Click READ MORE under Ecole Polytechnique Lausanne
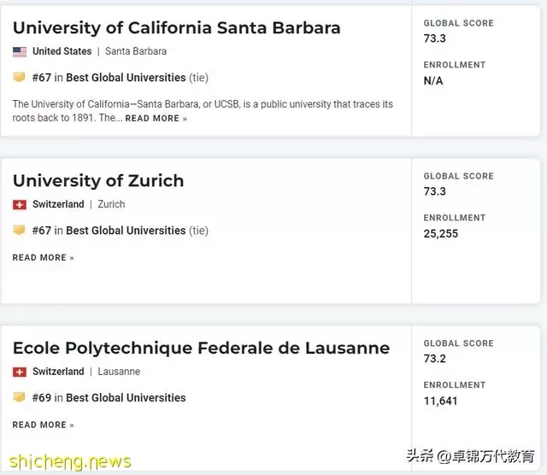The image size is (547, 475). [x=44, y=425]
